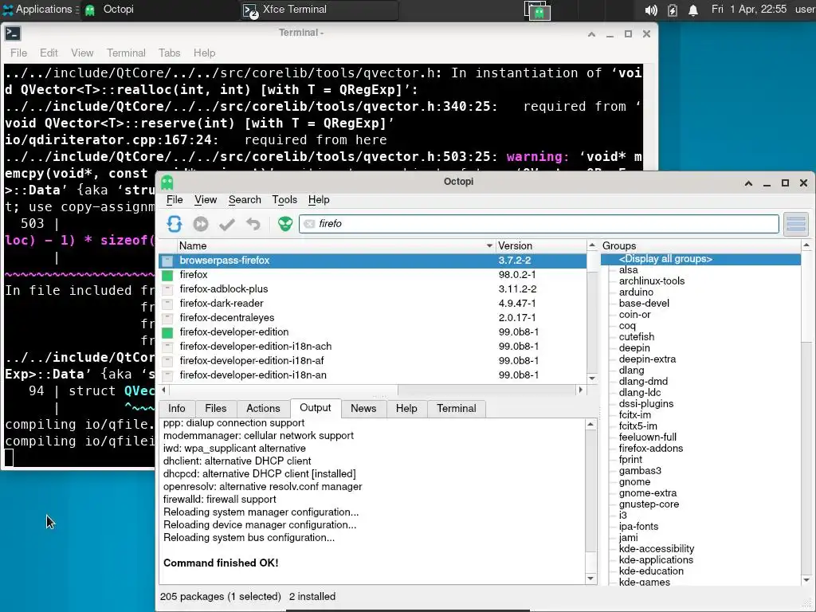Open Octopi Help menu
The height and width of the screenshot is (612, 816).
click(x=319, y=200)
